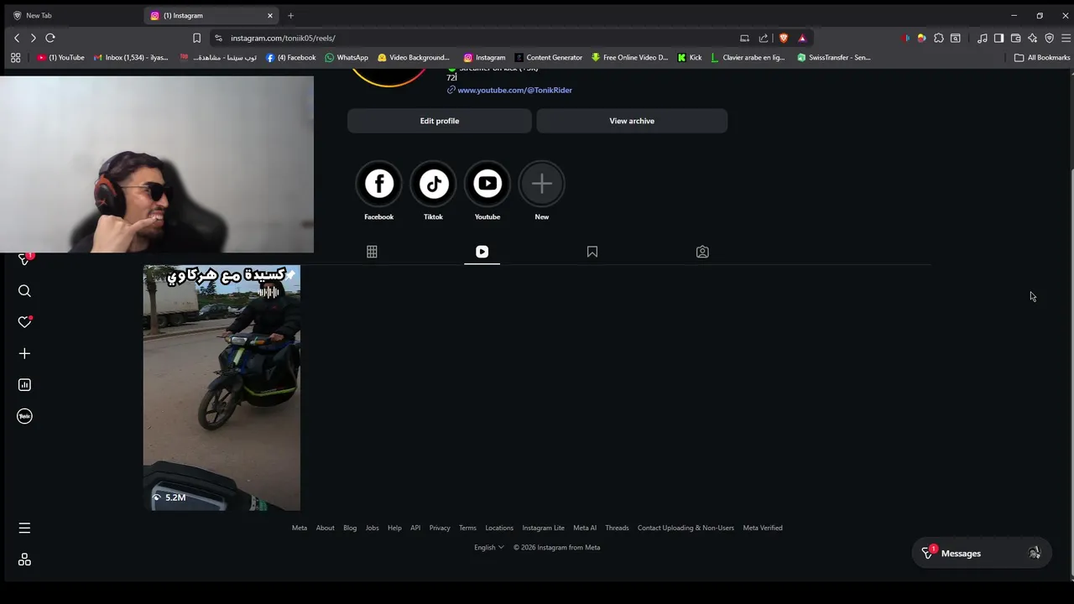The image size is (1074, 604).
Task: Open the Facebook story highlight
Action: (378, 184)
